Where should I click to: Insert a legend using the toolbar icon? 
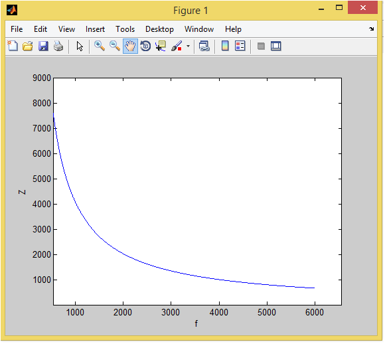point(240,46)
